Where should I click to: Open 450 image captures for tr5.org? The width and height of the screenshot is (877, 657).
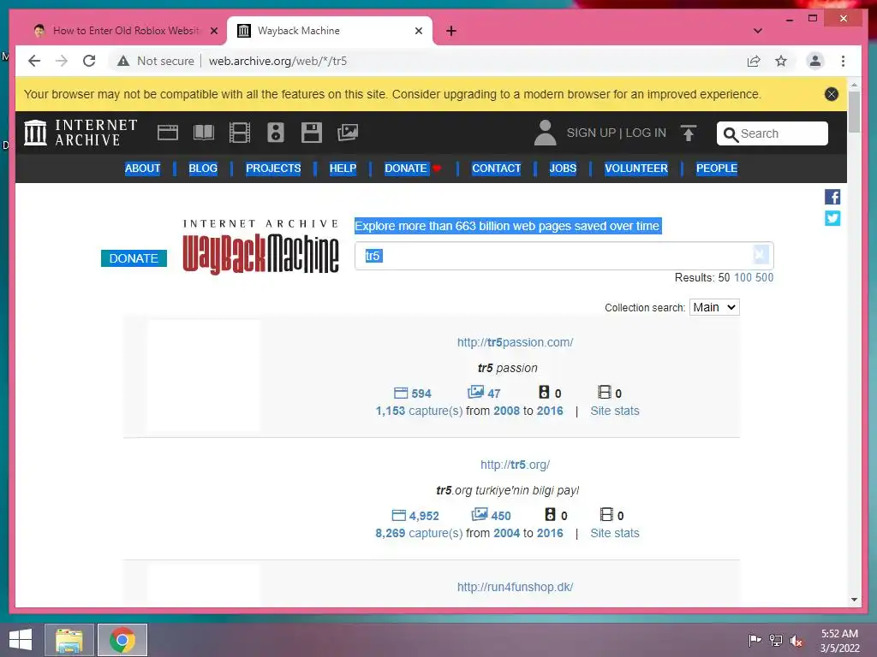(x=491, y=516)
